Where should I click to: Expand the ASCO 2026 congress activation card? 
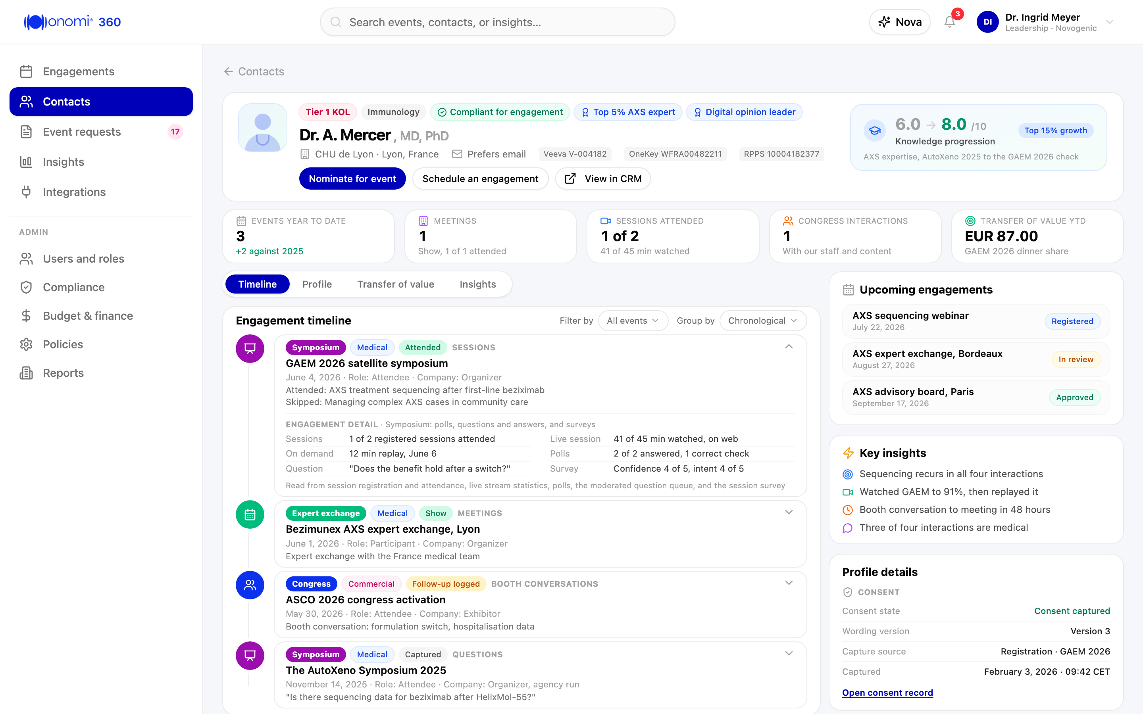[789, 583]
